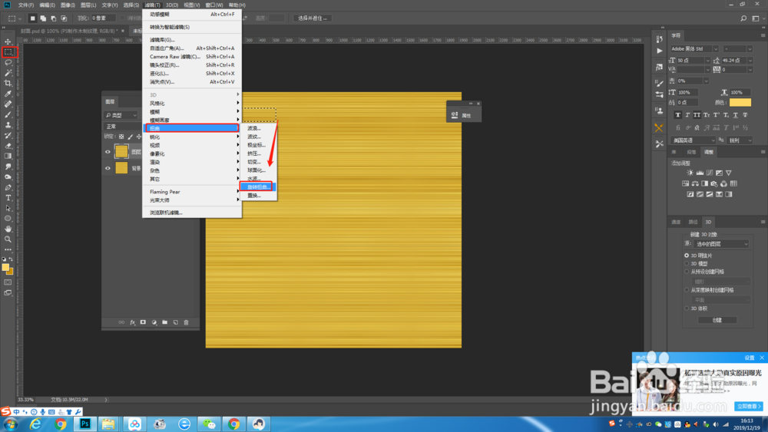The image size is (768, 432).
Task: Select the Pen tool
Action: 8,187
